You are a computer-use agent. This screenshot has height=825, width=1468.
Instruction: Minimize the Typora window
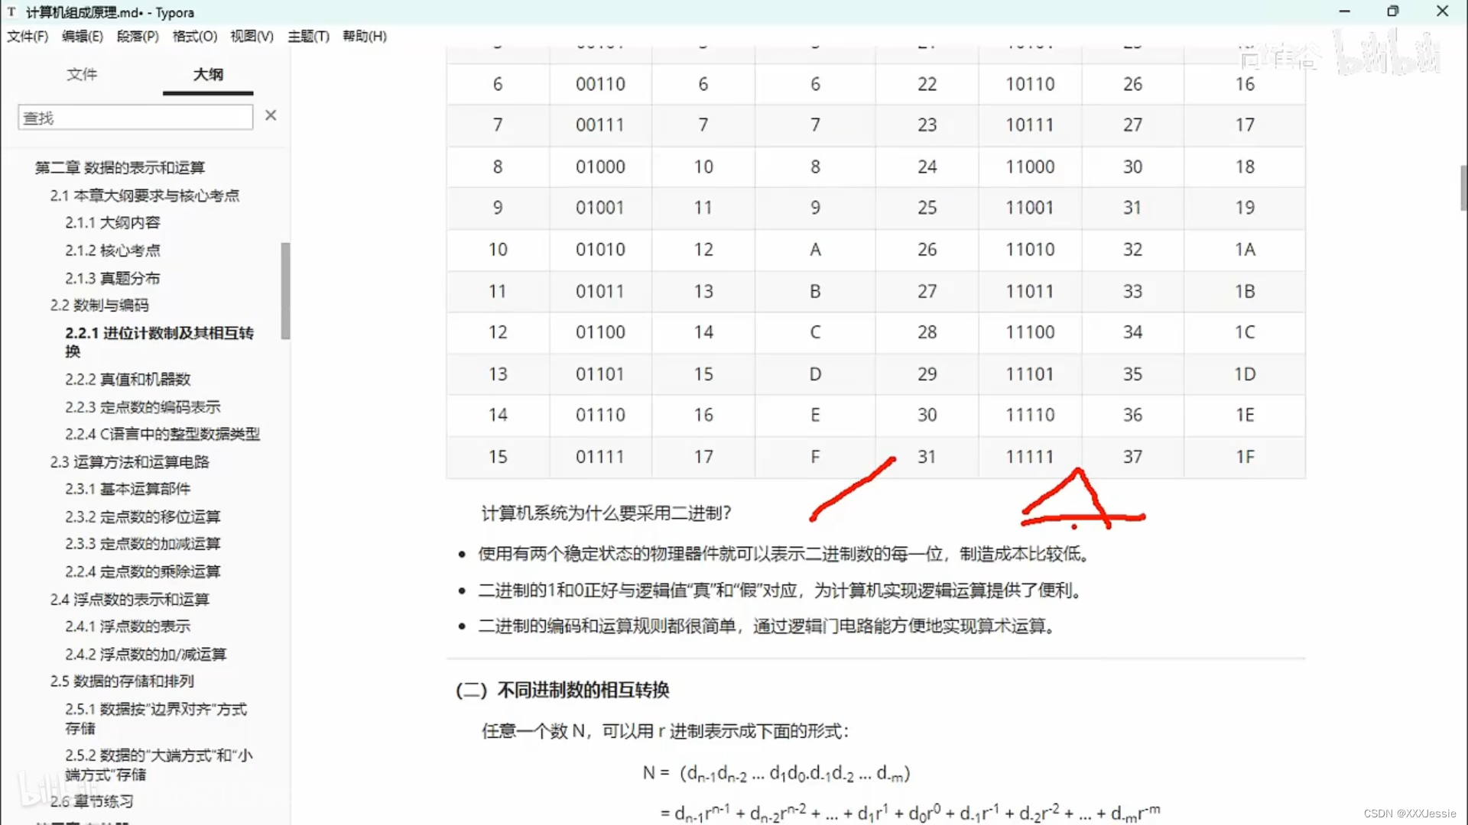(x=1345, y=11)
